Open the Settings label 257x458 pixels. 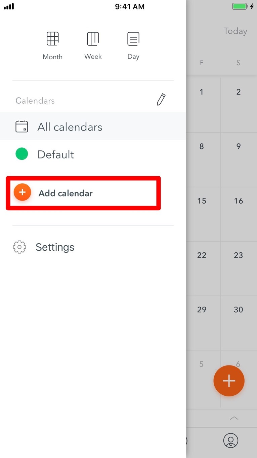coord(55,247)
